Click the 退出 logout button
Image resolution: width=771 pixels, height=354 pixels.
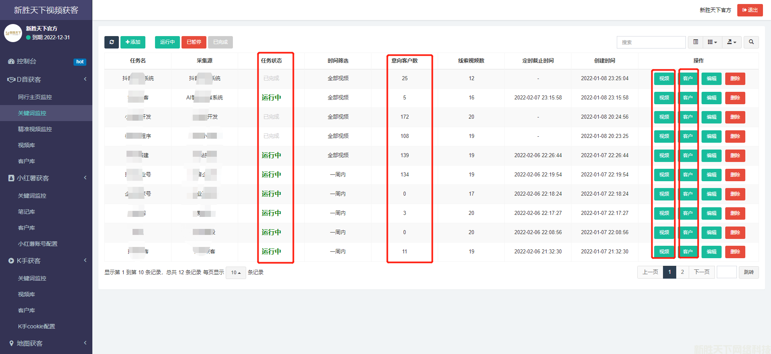750,10
